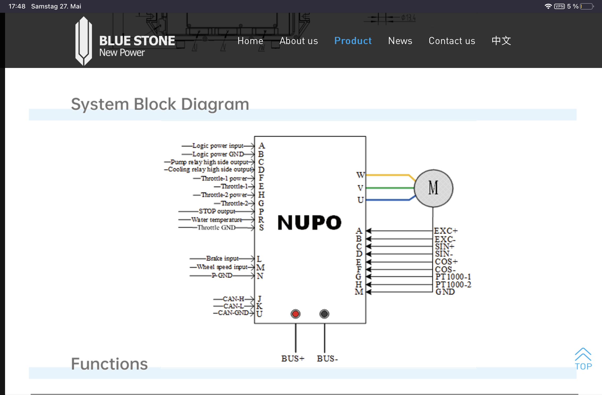Click the System Block Diagram heading
This screenshot has height=395, width=602.
pos(160,104)
